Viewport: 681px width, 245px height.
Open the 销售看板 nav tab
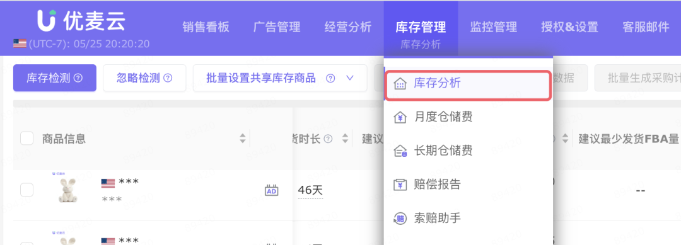point(206,27)
